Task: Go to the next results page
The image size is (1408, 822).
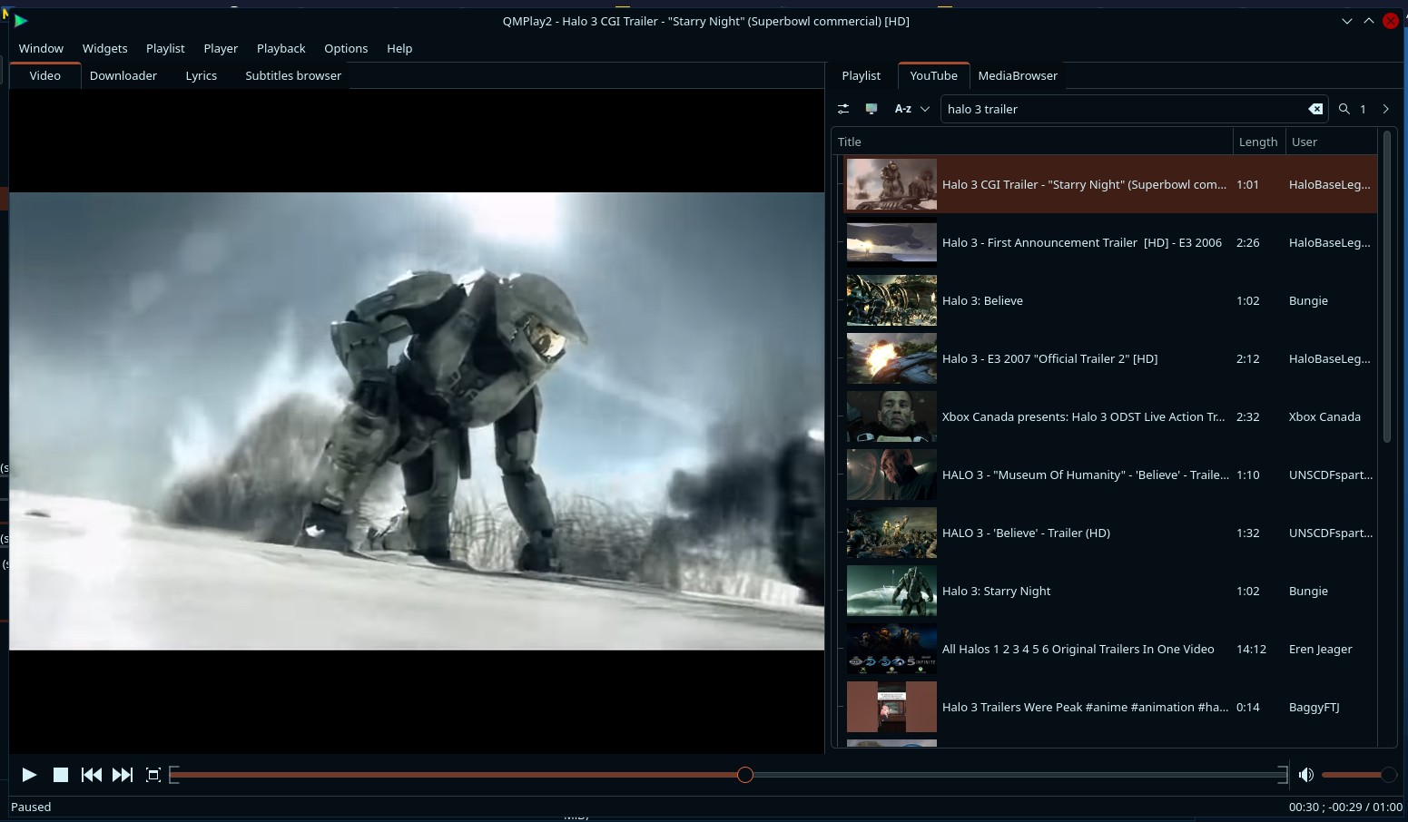Action: [1385, 109]
